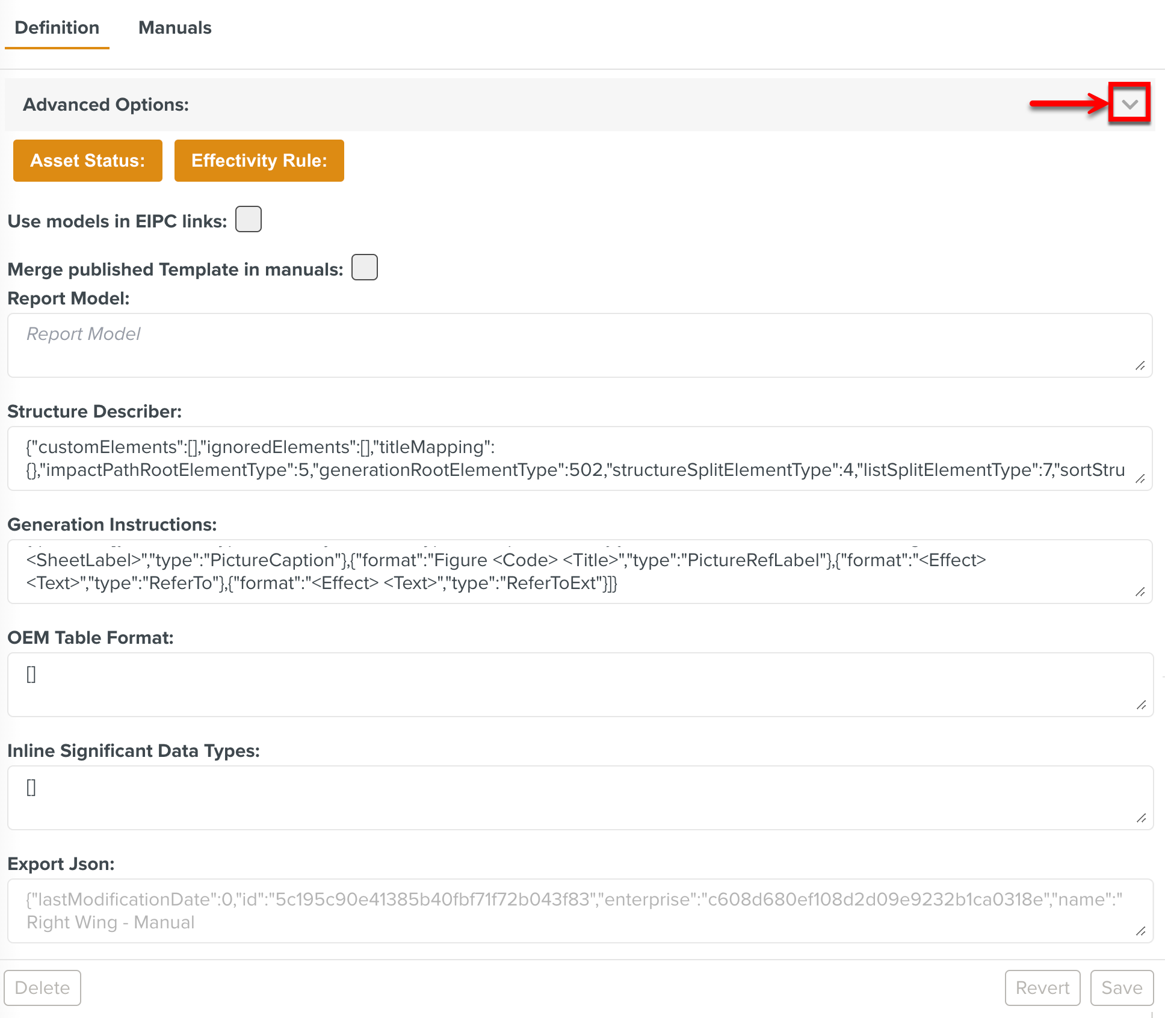Image resolution: width=1165 pixels, height=1018 pixels.
Task: Enable Use models in EIPC links checkbox
Action: tap(249, 219)
